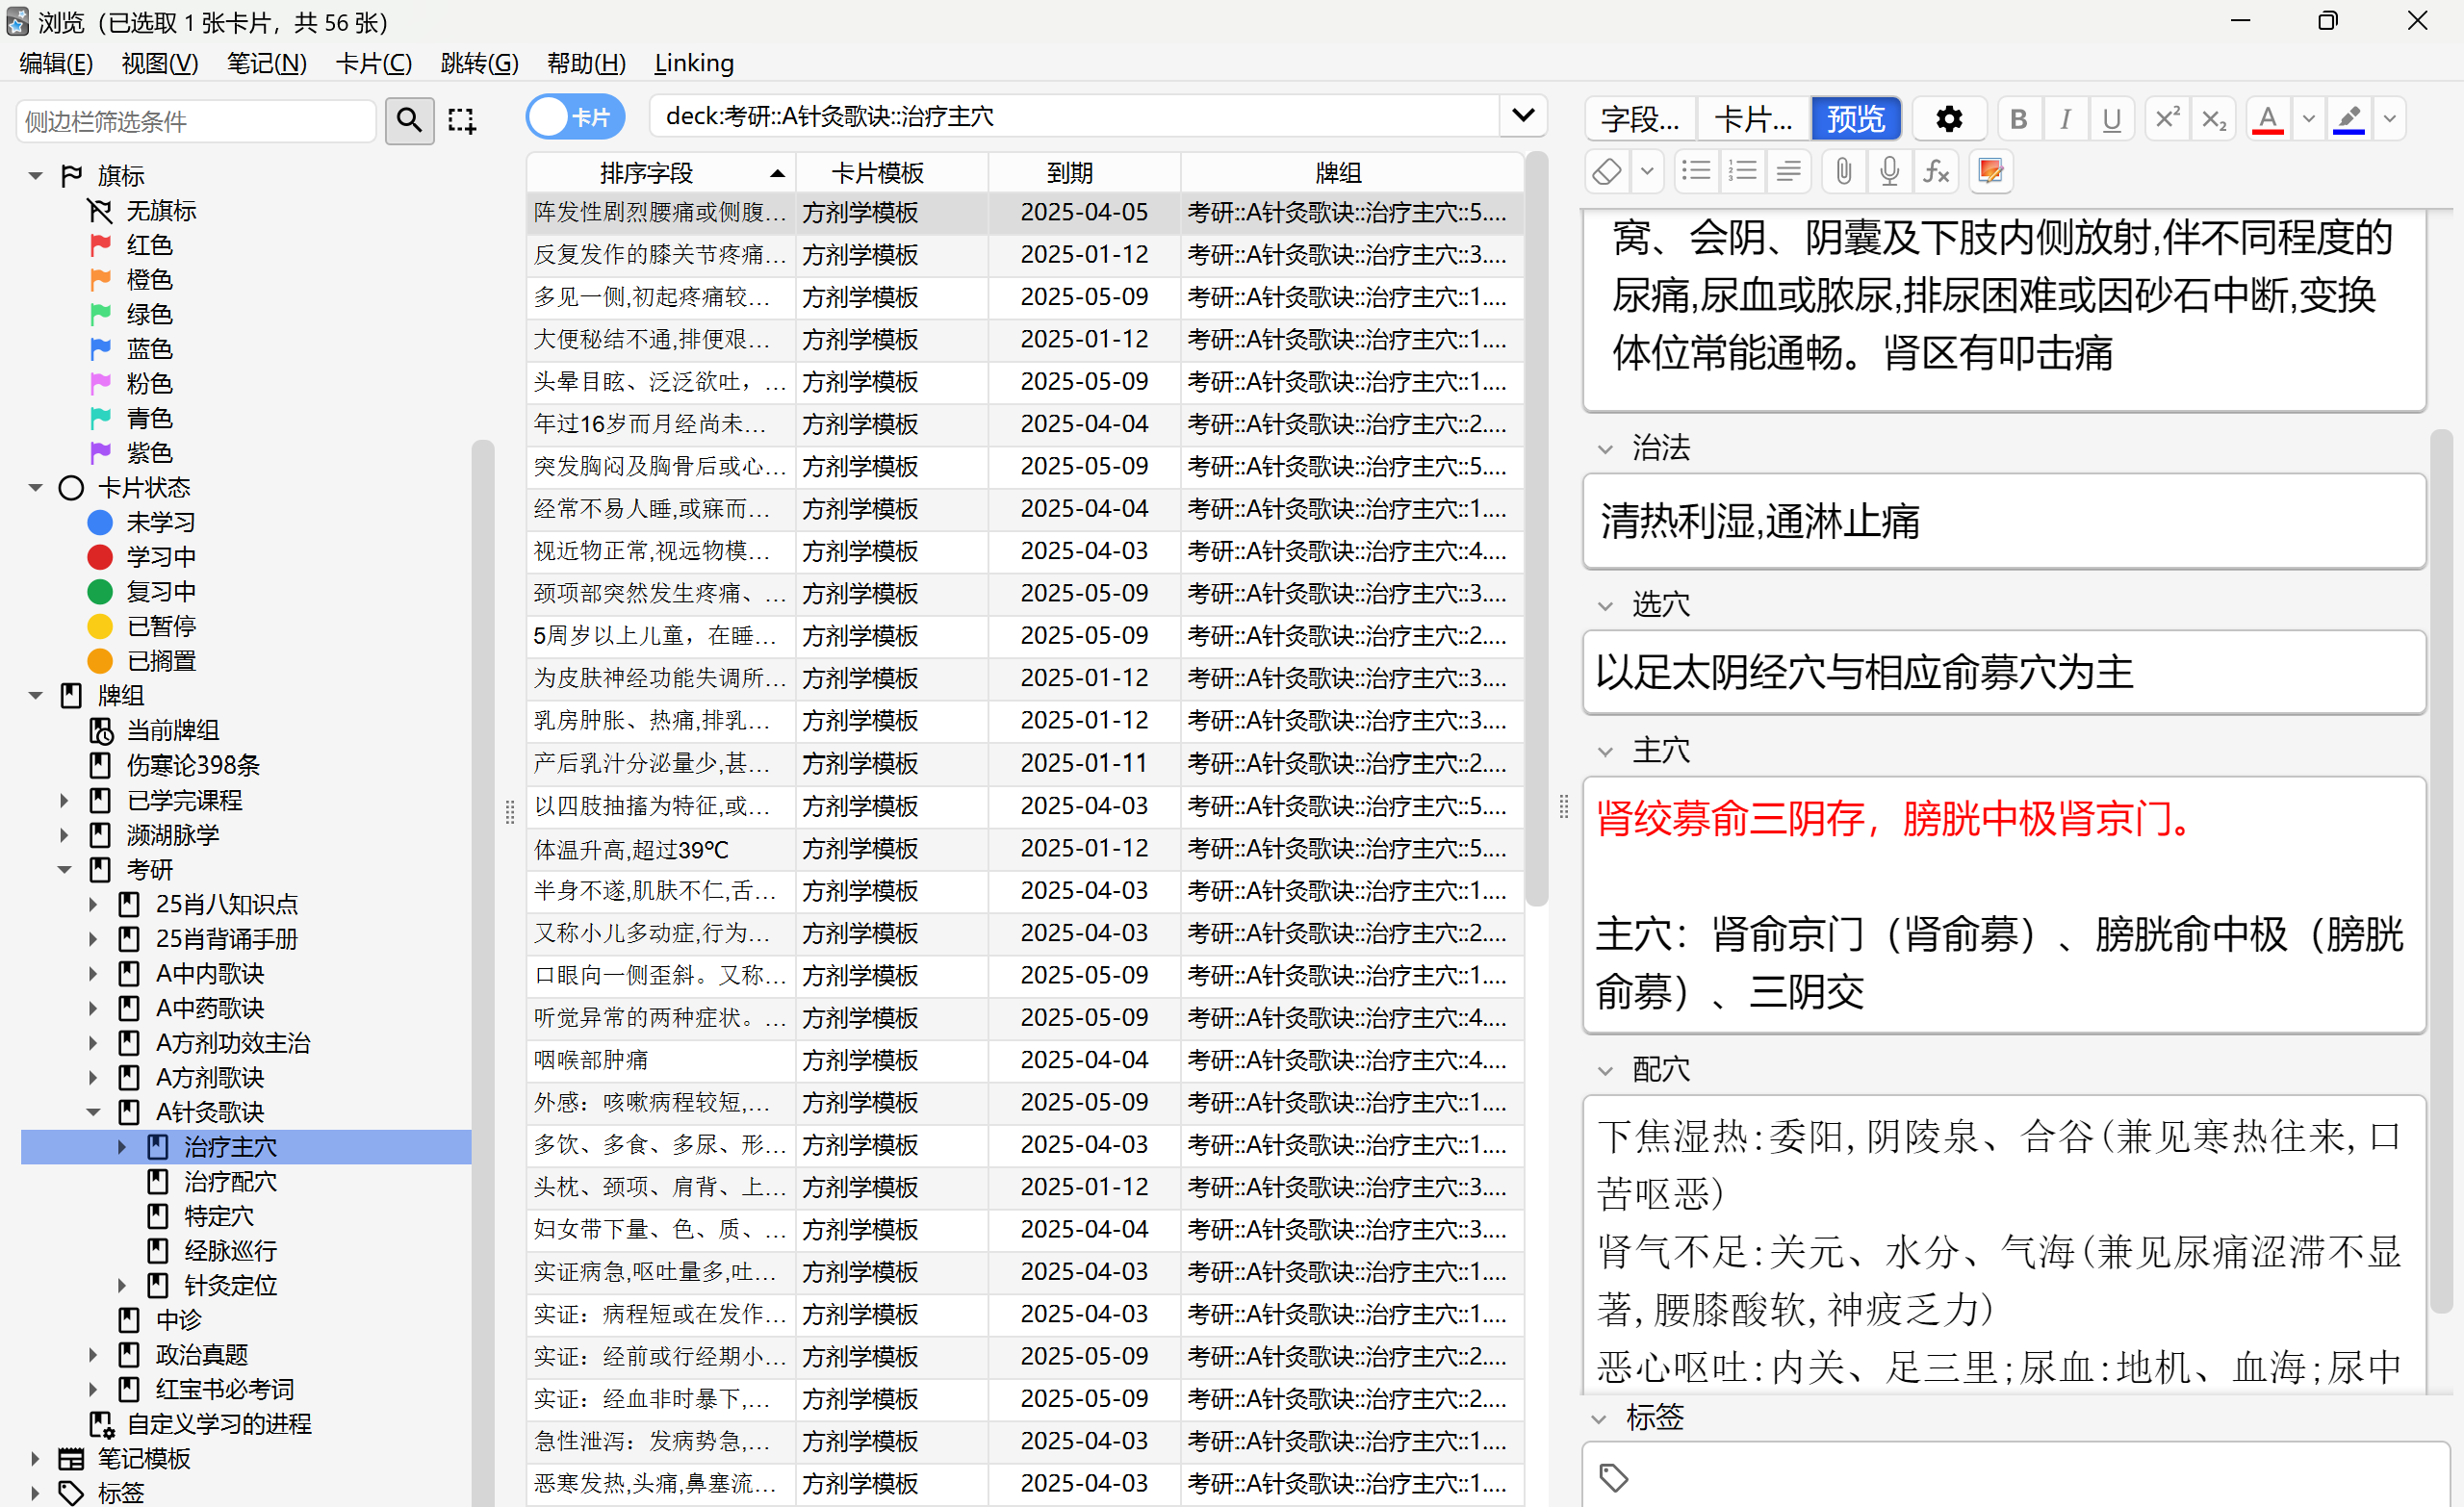Apply underline formatting in editor
The width and height of the screenshot is (2464, 1507).
click(2111, 119)
